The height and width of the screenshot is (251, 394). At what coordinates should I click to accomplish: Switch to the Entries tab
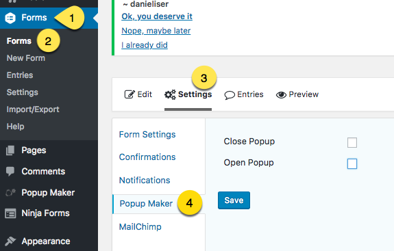click(x=244, y=94)
